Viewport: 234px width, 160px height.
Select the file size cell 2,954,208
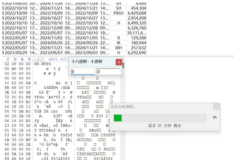click(137, 18)
